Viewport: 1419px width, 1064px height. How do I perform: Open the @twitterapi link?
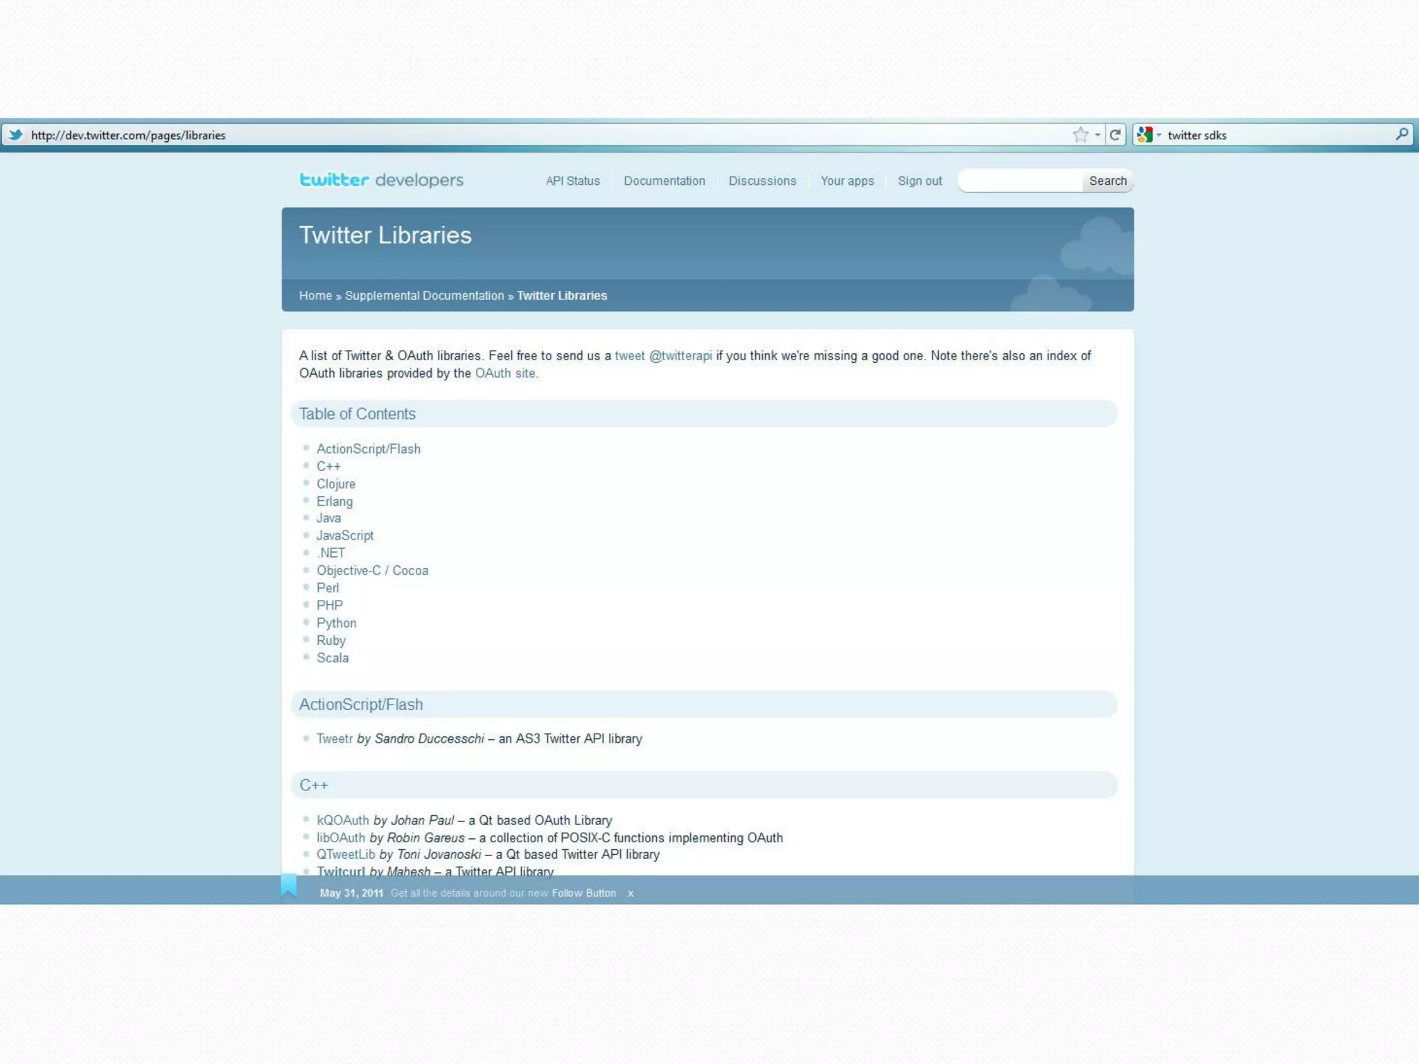[x=680, y=355]
